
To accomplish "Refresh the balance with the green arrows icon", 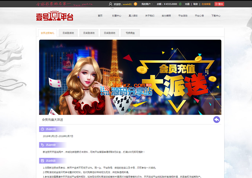I will (180, 4).
